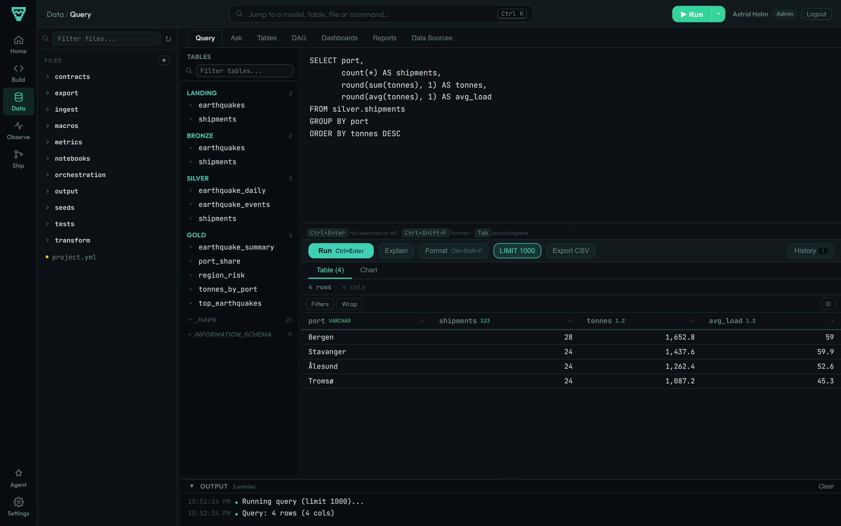Toggle Wrap for result cells
Image resolution: width=841 pixels, height=526 pixels.
pos(349,304)
